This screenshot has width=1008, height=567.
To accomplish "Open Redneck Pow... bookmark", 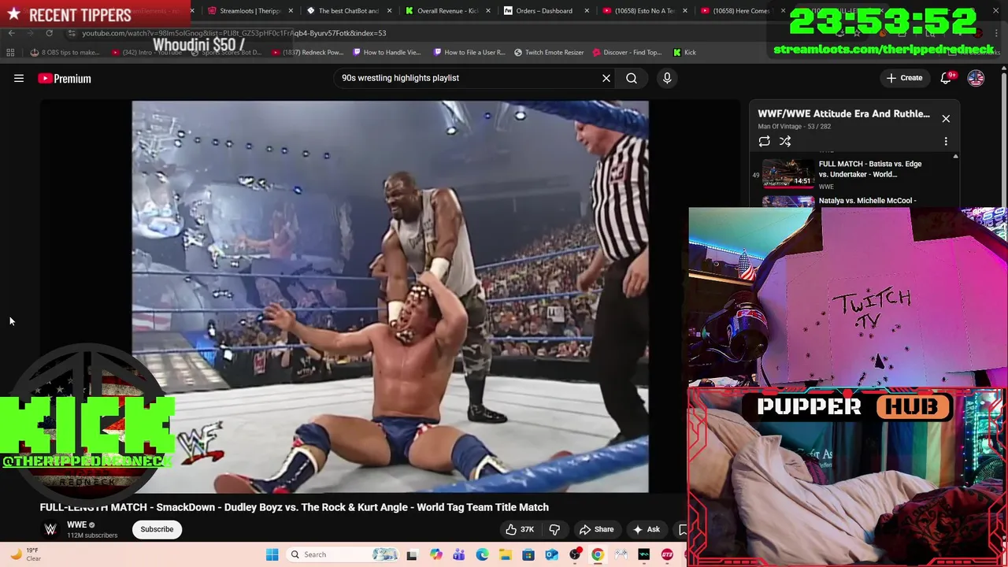I will 309,53.
